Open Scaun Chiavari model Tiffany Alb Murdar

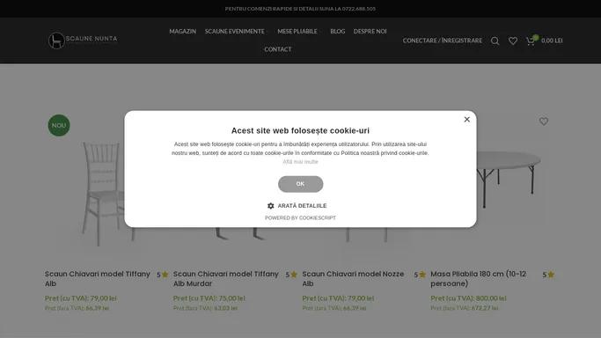pos(226,279)
